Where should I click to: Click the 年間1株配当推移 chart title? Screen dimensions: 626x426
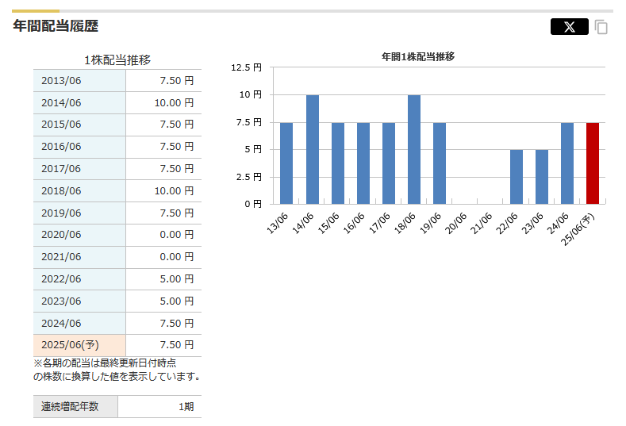point(417,57)
